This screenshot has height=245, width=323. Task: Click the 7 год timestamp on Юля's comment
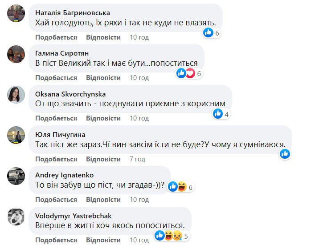tap(137, 159)
